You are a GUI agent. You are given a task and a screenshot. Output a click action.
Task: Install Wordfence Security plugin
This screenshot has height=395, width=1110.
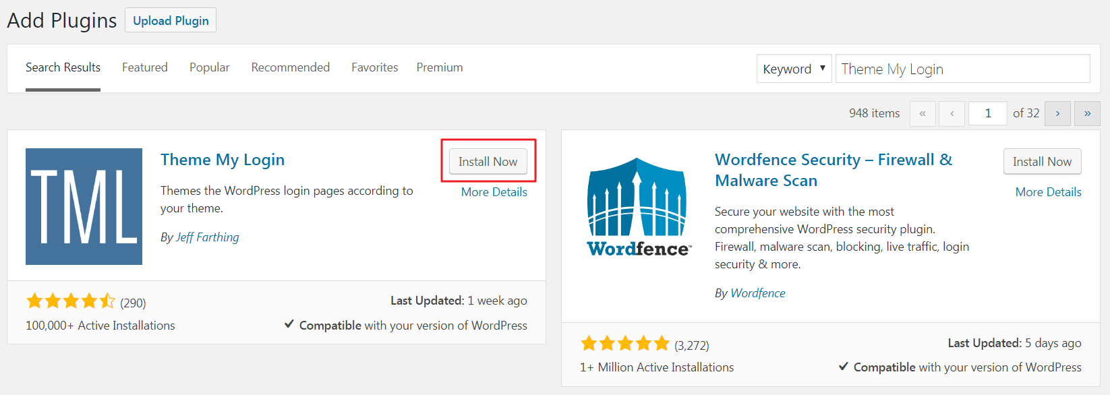click(x=1042, y=162)
